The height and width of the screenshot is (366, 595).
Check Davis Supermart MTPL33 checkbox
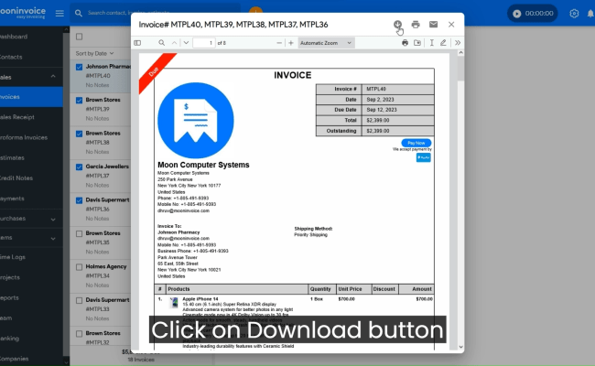pyautogui.click(x=79, y=300)
